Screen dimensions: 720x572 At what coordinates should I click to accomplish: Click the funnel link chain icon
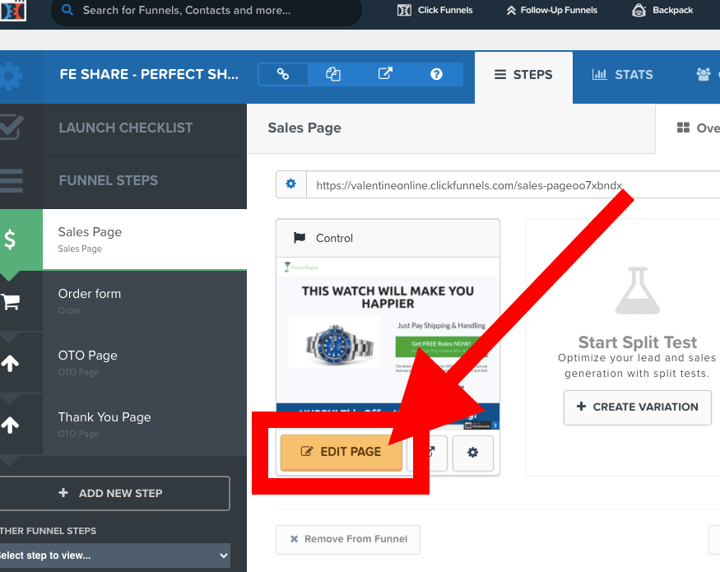(283, 74)
